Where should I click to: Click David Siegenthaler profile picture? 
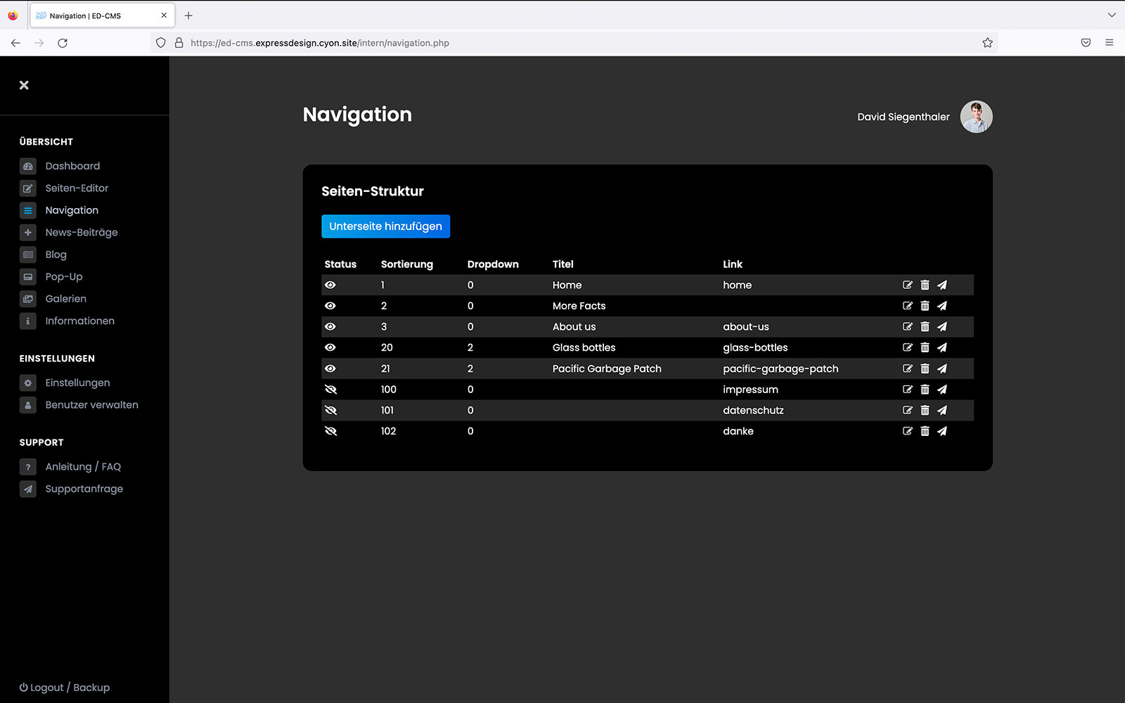point(976,117)
